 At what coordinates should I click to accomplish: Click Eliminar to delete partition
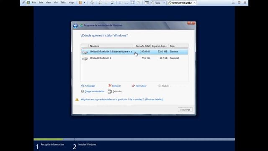(x=116, y=86)
